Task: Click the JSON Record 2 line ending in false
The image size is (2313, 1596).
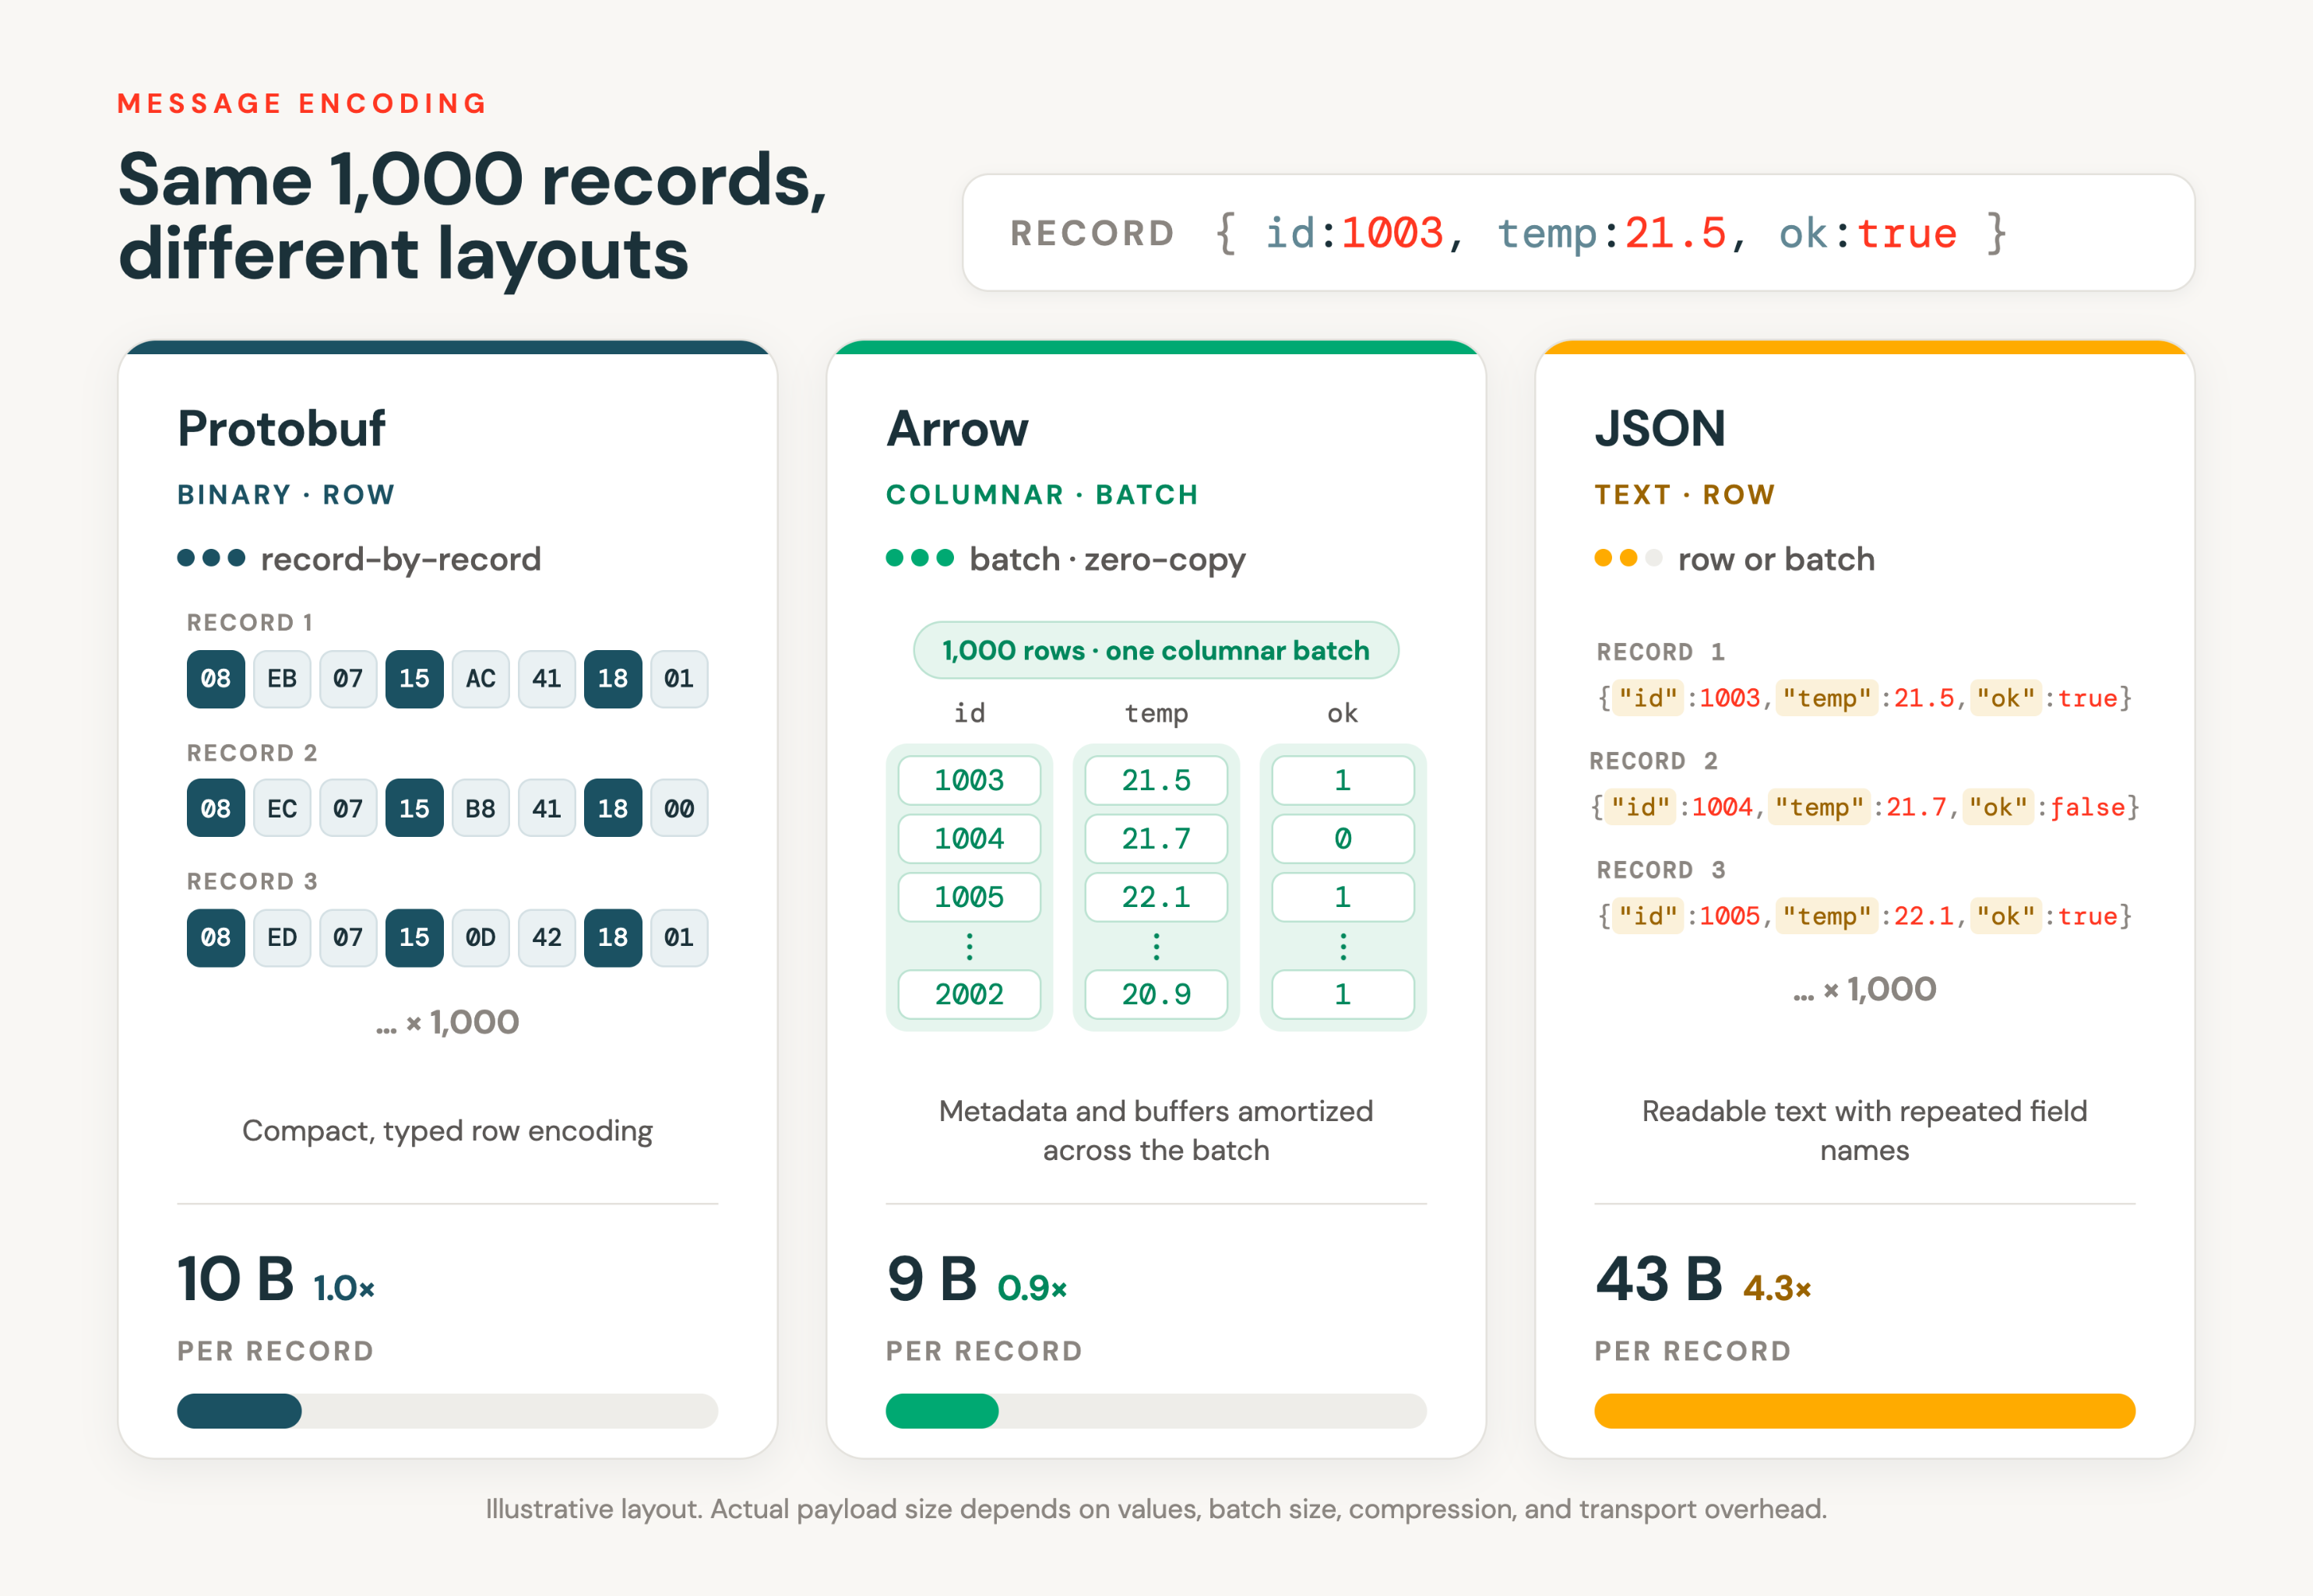Action: click(x=1864, y=807)
